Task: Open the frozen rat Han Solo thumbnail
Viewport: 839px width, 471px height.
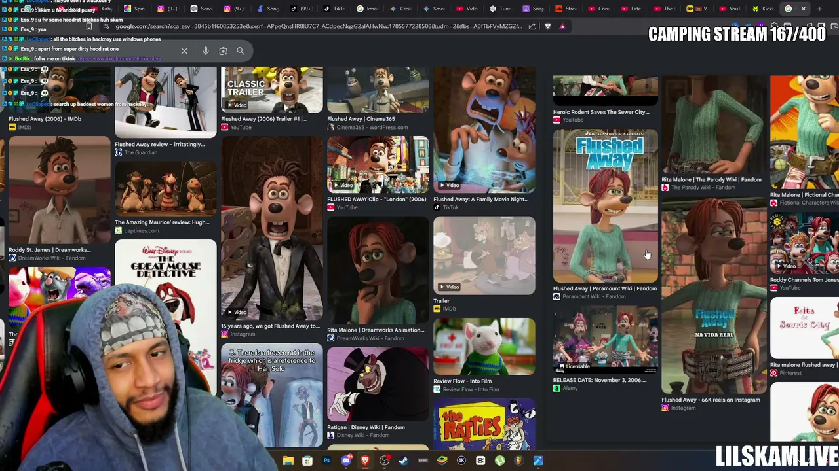Action: coord(272,396)
